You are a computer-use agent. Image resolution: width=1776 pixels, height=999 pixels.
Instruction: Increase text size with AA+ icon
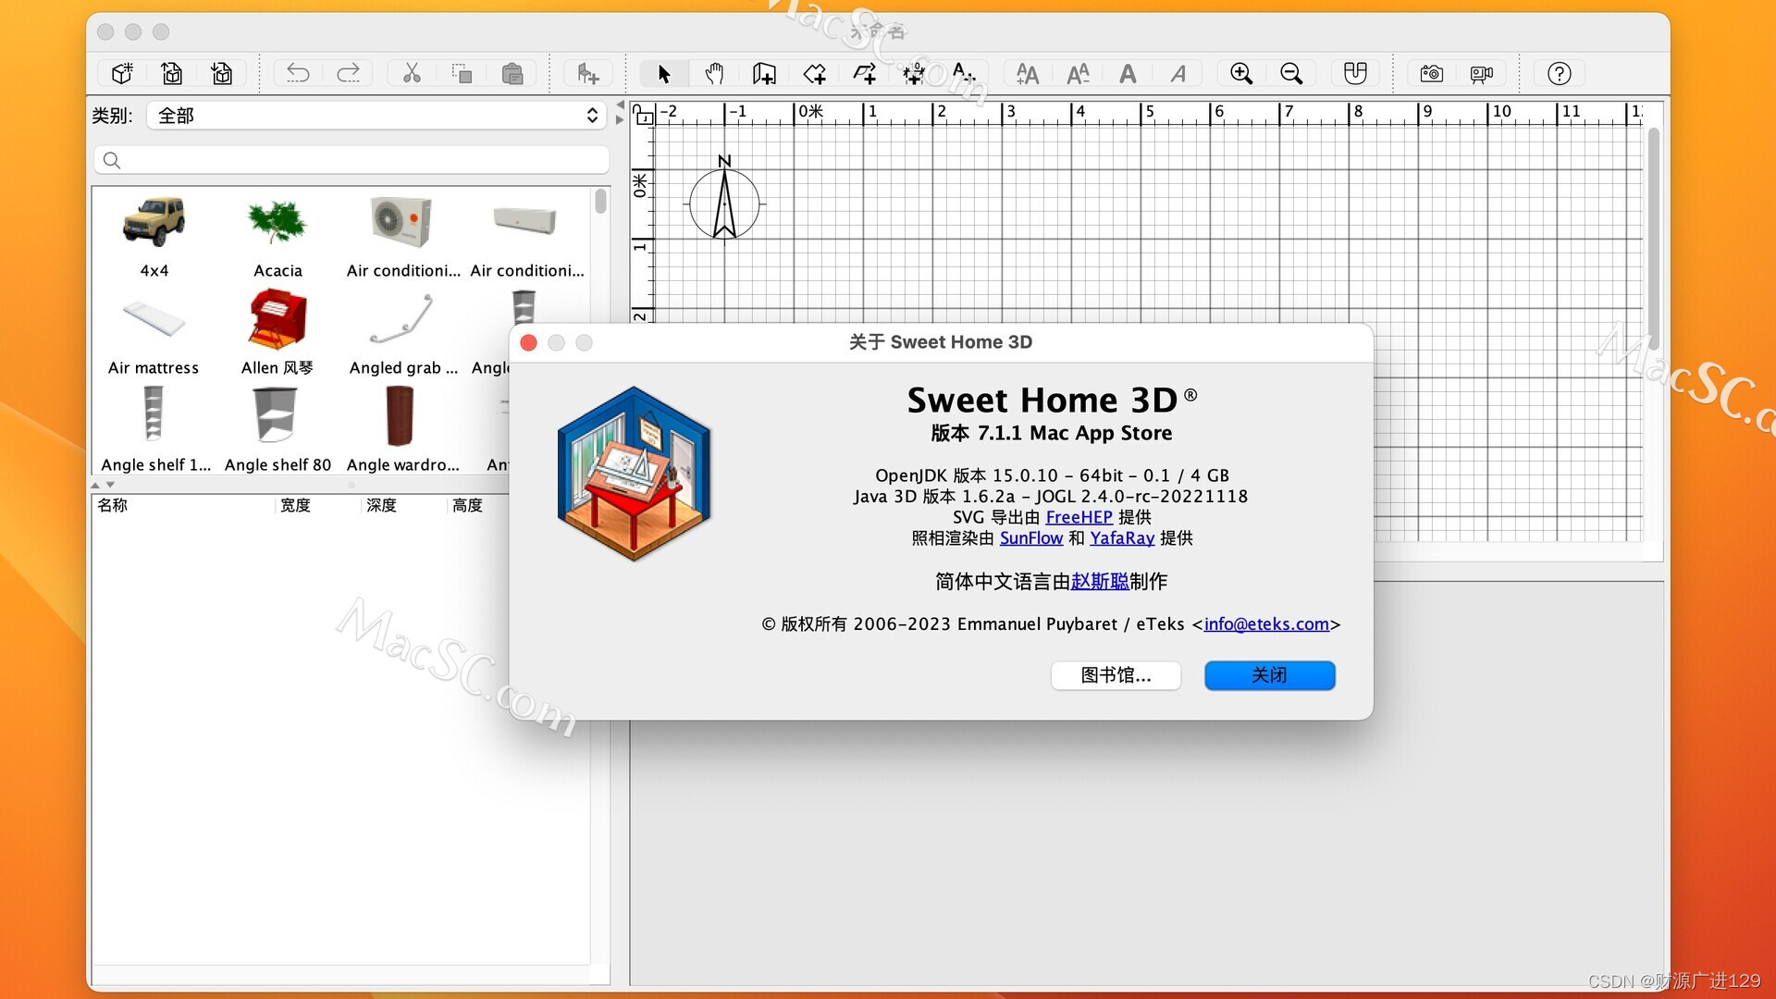tap(1028, 73)
